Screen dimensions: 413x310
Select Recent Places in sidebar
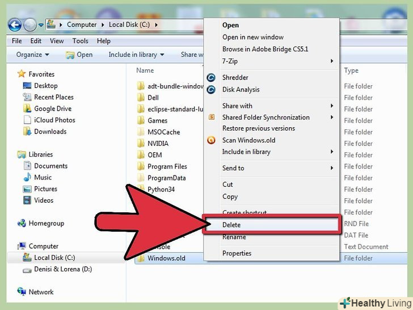pyautogui.click(x=54, y=97)
